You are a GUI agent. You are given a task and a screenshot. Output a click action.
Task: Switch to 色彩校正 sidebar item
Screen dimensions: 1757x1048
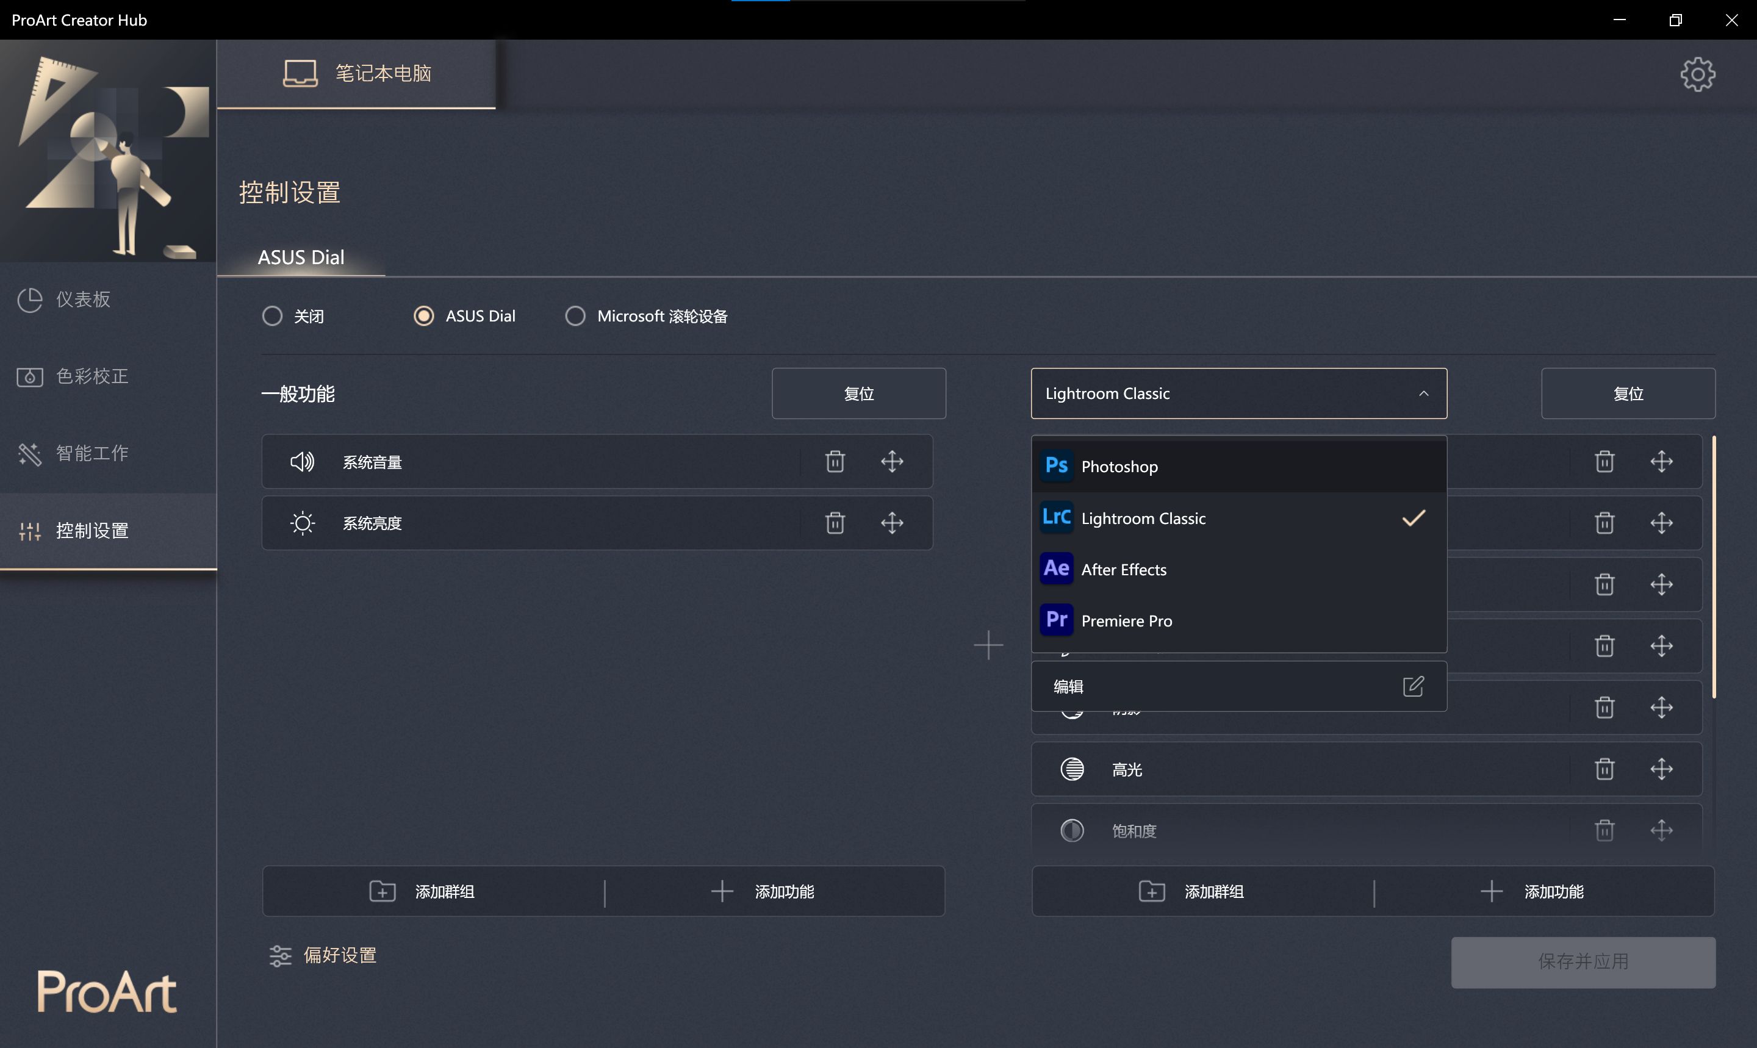point(92,376)
